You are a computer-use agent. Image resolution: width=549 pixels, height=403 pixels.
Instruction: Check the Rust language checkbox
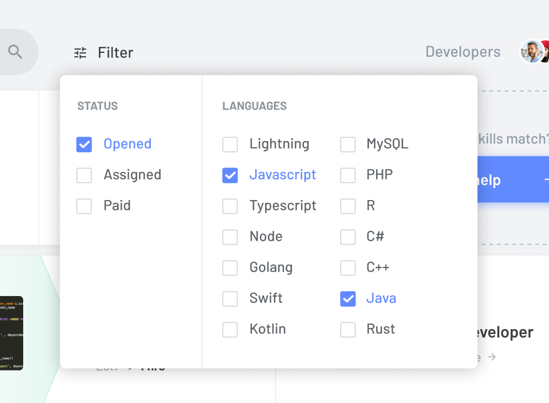[348, 330]
